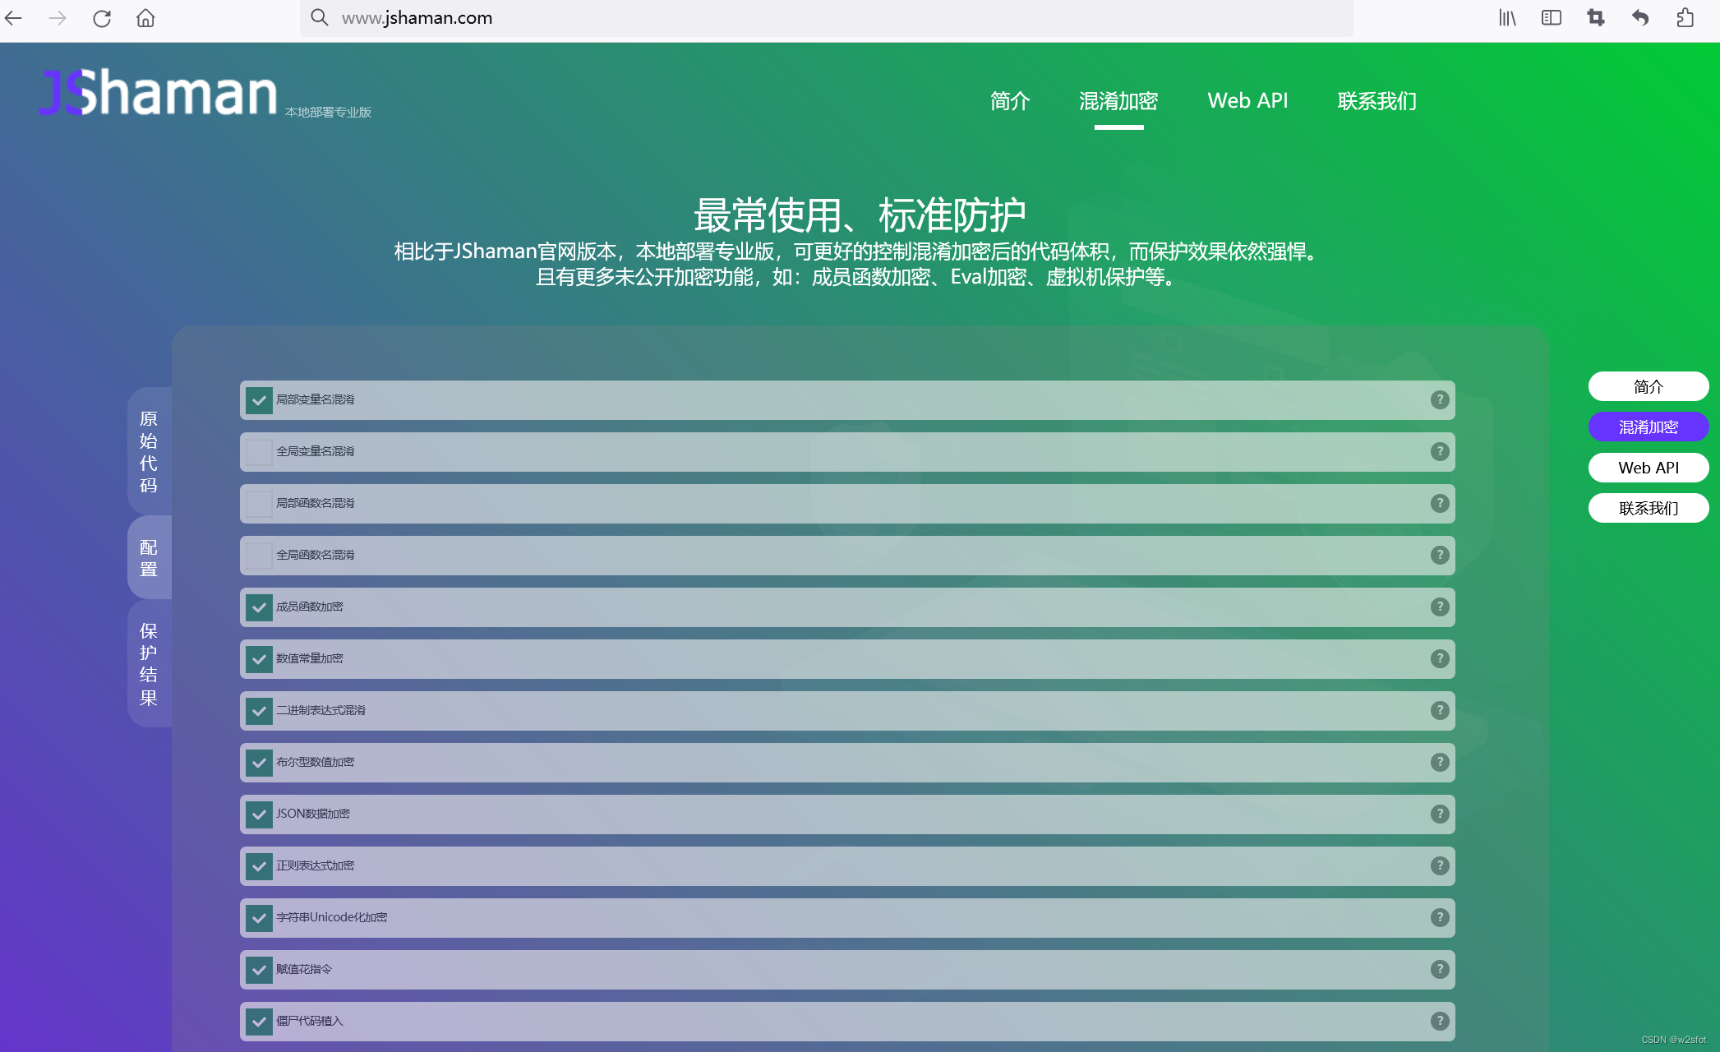This screenshot has height=1052, width=1720.
Task: Click help icon for 僵尸代码植入
Action: [1439, 1021]
